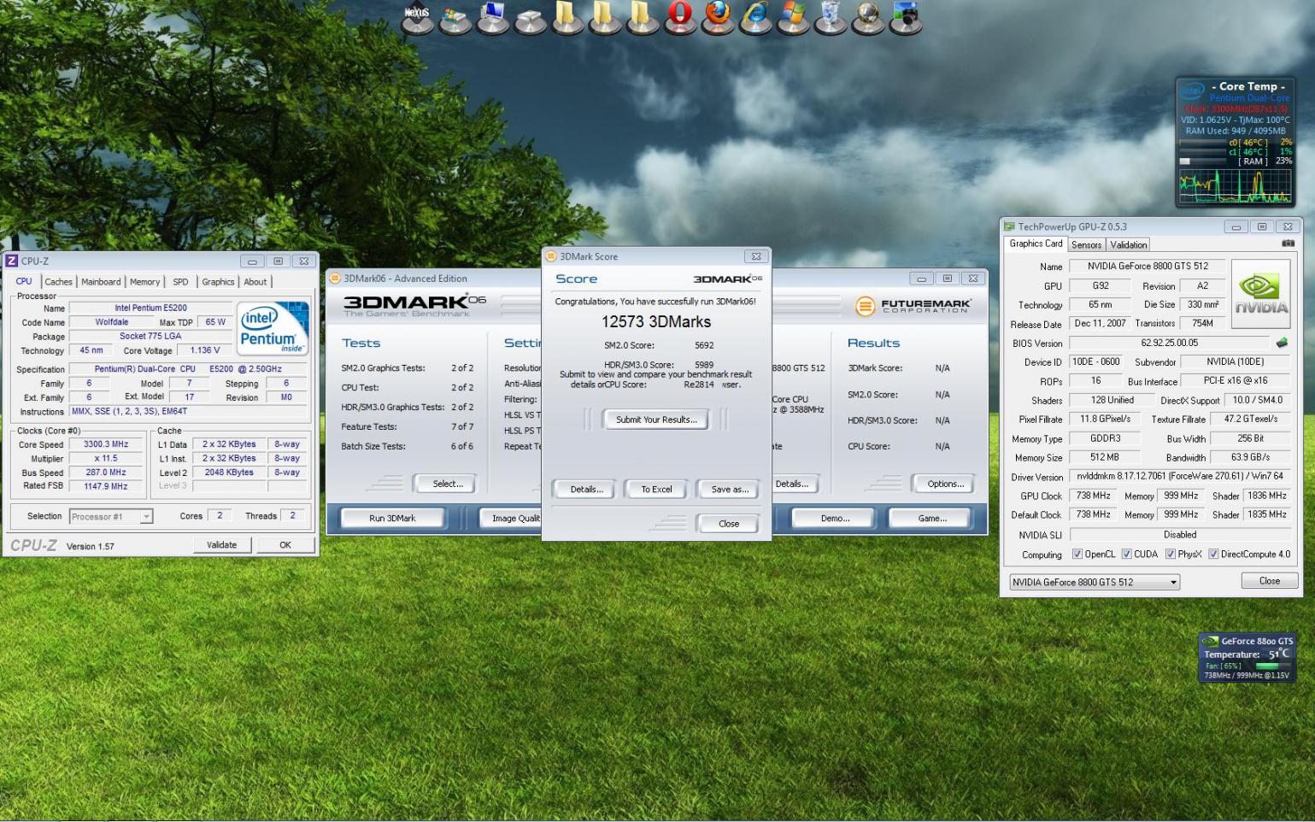Image resolution: width=1315 pixels, height=822 pixels.
Task: Click the fan speed bar in GeForce gadget
Action: [x=1273, y=666]
